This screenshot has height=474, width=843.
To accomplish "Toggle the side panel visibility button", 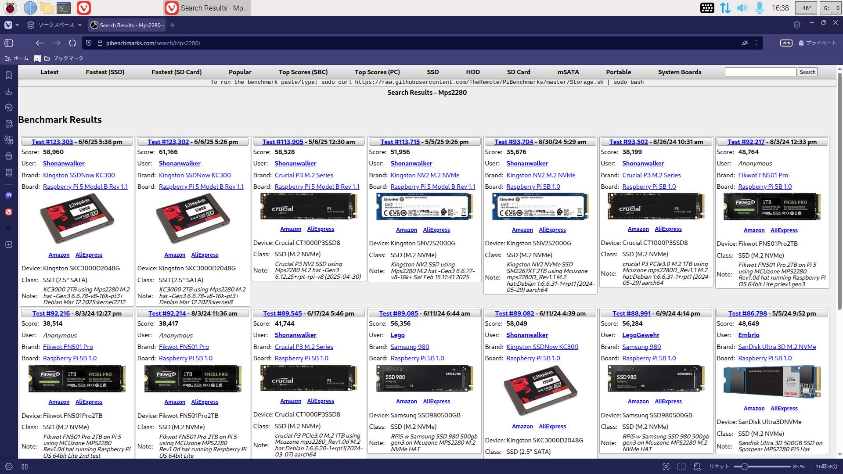I will point(9,43).
